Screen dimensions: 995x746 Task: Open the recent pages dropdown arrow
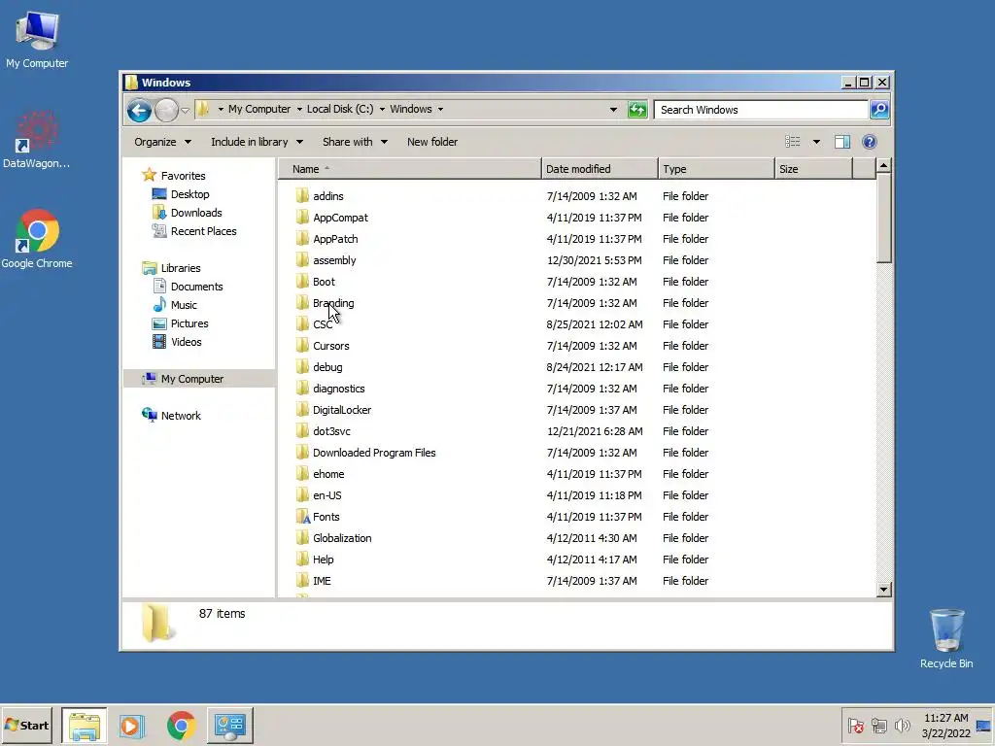pos(185,111)
